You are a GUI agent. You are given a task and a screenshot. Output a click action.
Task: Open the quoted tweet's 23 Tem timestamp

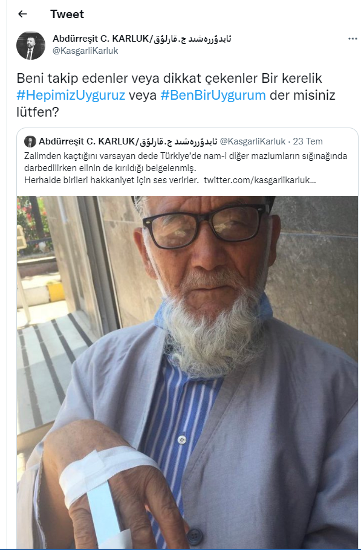click(308, 141)
